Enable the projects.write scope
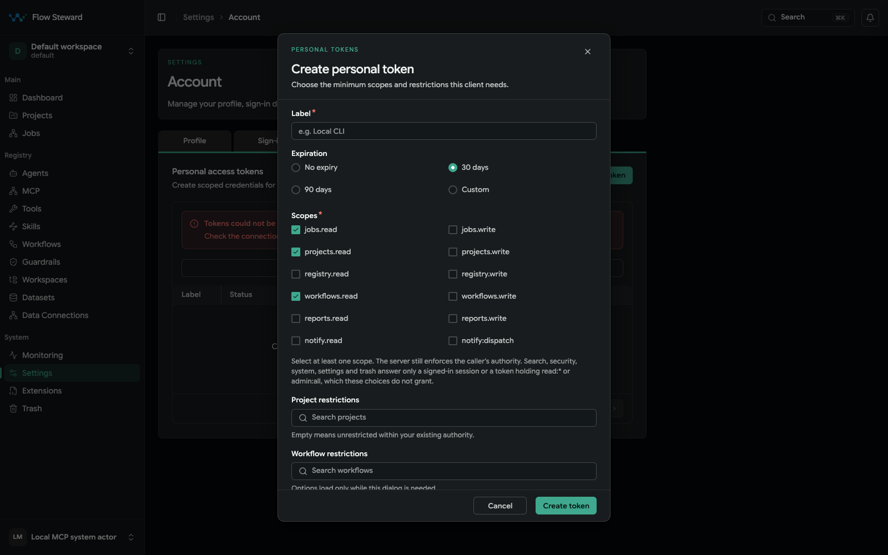 coord(453,252)
